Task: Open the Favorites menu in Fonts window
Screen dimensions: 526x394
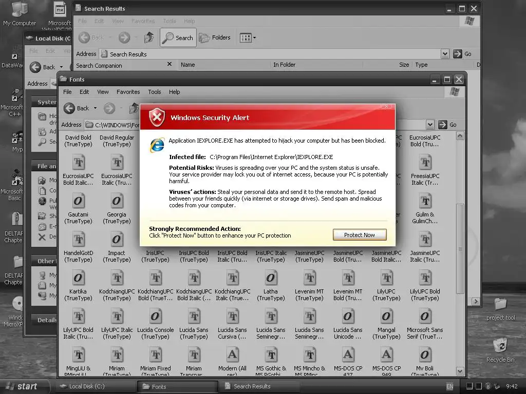Action: [128, 92]
